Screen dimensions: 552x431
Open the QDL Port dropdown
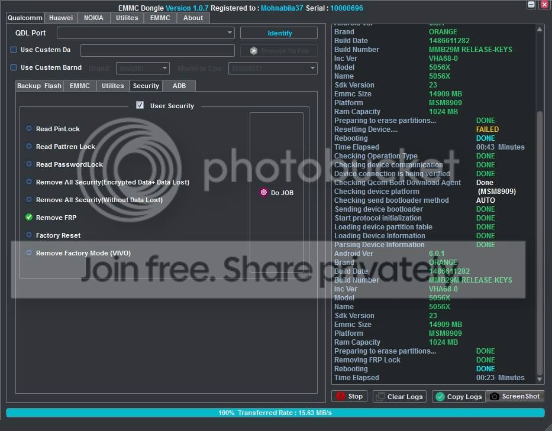(x=146, y=33)
